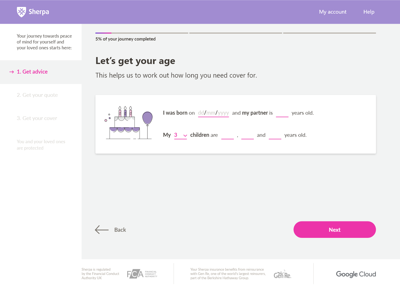Select step 3. Get your cover
The height and width of the screenshot is (288, 400).
(37, 118)
